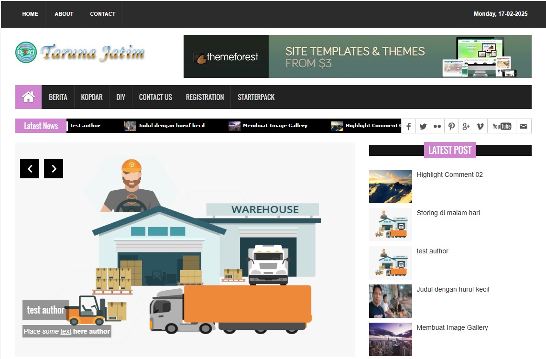Open the REGISTRATION page

(x=205, y=97)
